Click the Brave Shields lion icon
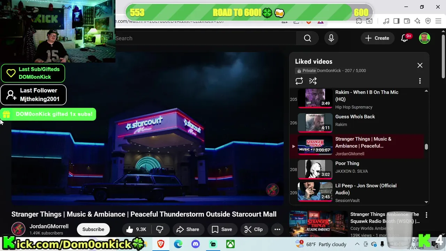The height and width of the screenshot is (251, 446). click(308, 21)
